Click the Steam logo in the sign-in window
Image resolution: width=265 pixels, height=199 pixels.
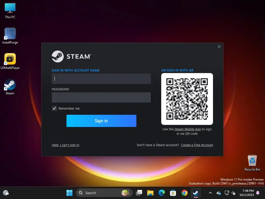71,56
